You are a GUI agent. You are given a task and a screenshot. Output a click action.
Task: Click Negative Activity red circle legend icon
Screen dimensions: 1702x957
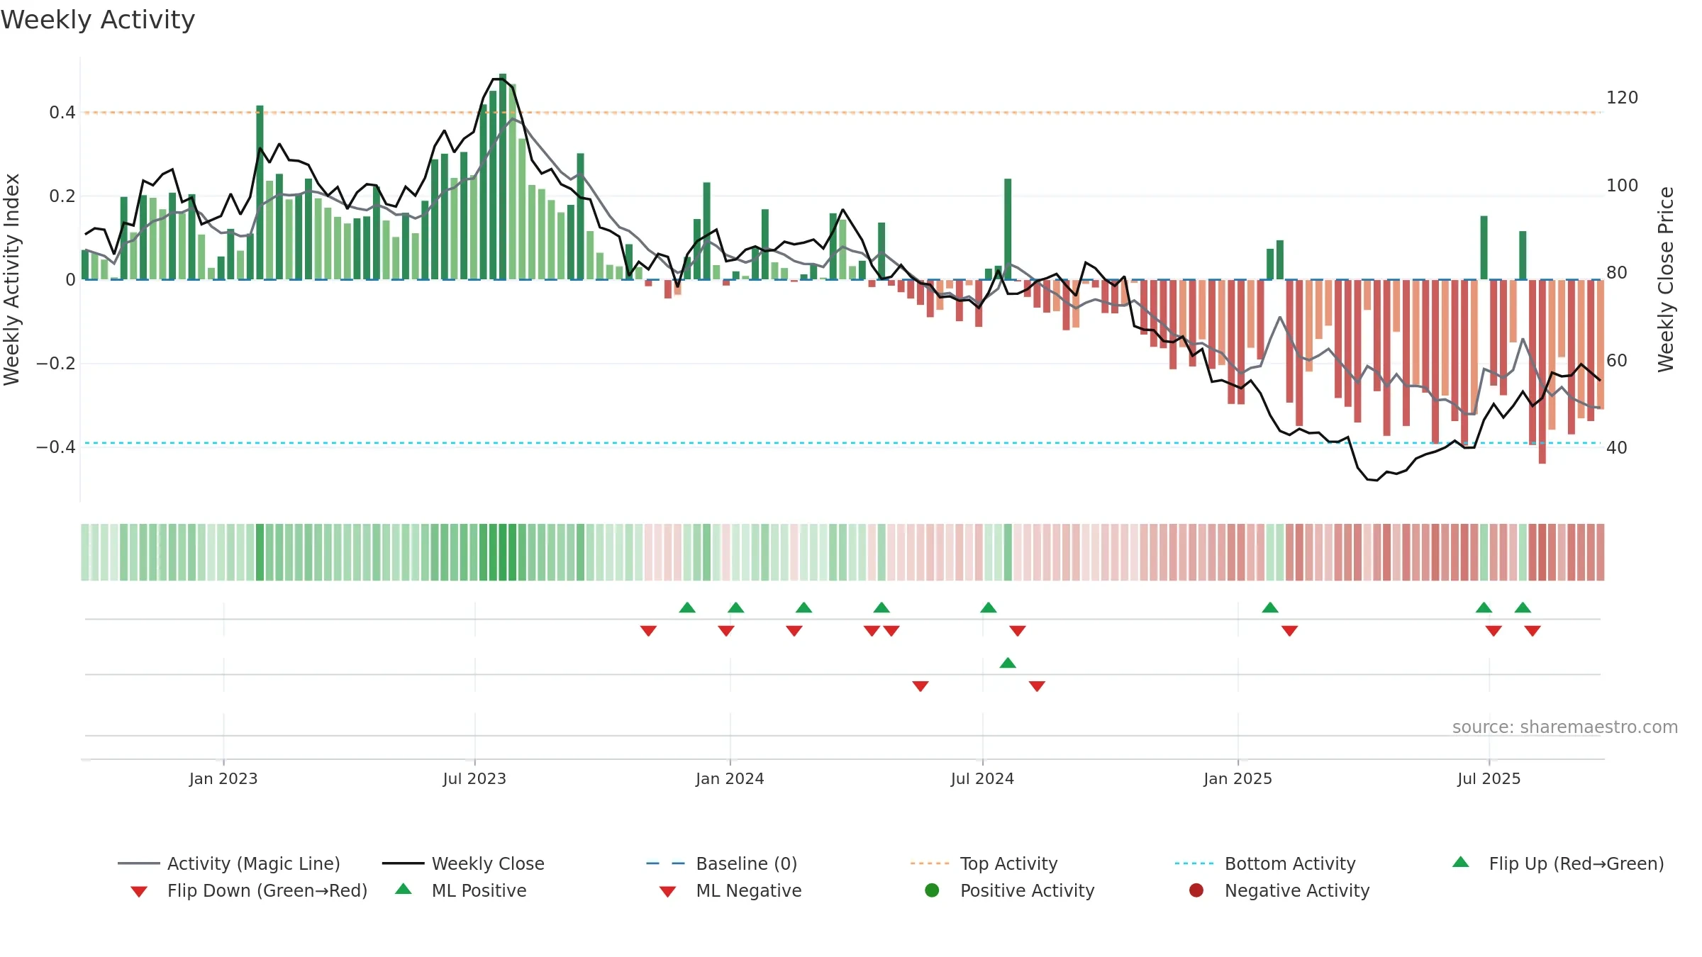1196,890
